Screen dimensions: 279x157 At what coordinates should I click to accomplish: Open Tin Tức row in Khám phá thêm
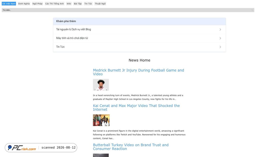(x=139, y=47)
